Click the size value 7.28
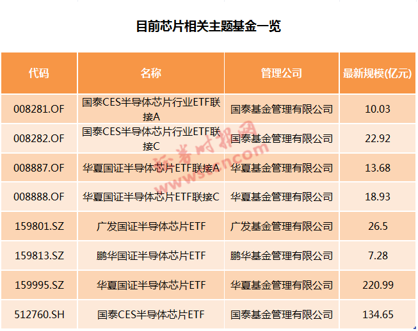 click(x=378, y=256)
